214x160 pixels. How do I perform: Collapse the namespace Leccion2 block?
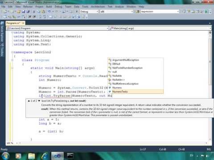click(12, 52)
